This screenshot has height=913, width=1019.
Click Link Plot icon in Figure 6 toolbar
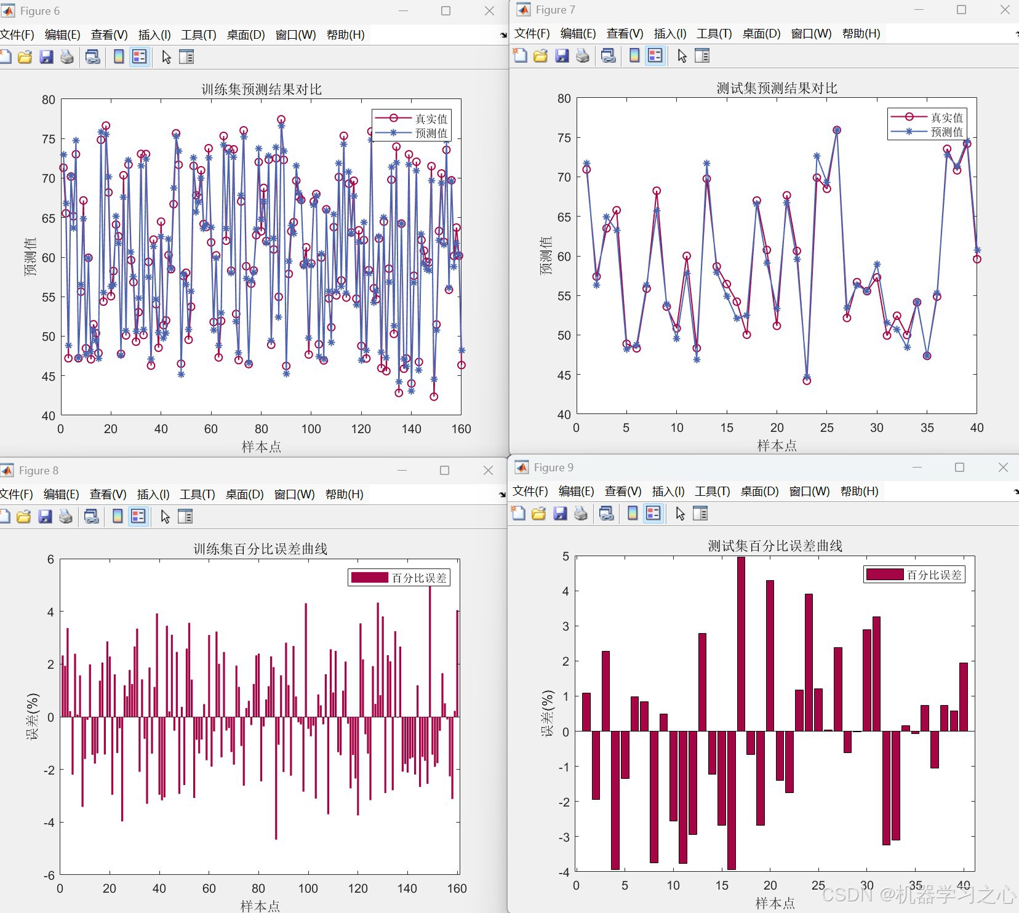tap(93, 57)
